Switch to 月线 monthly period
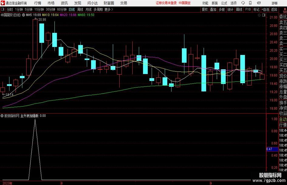 88,9
